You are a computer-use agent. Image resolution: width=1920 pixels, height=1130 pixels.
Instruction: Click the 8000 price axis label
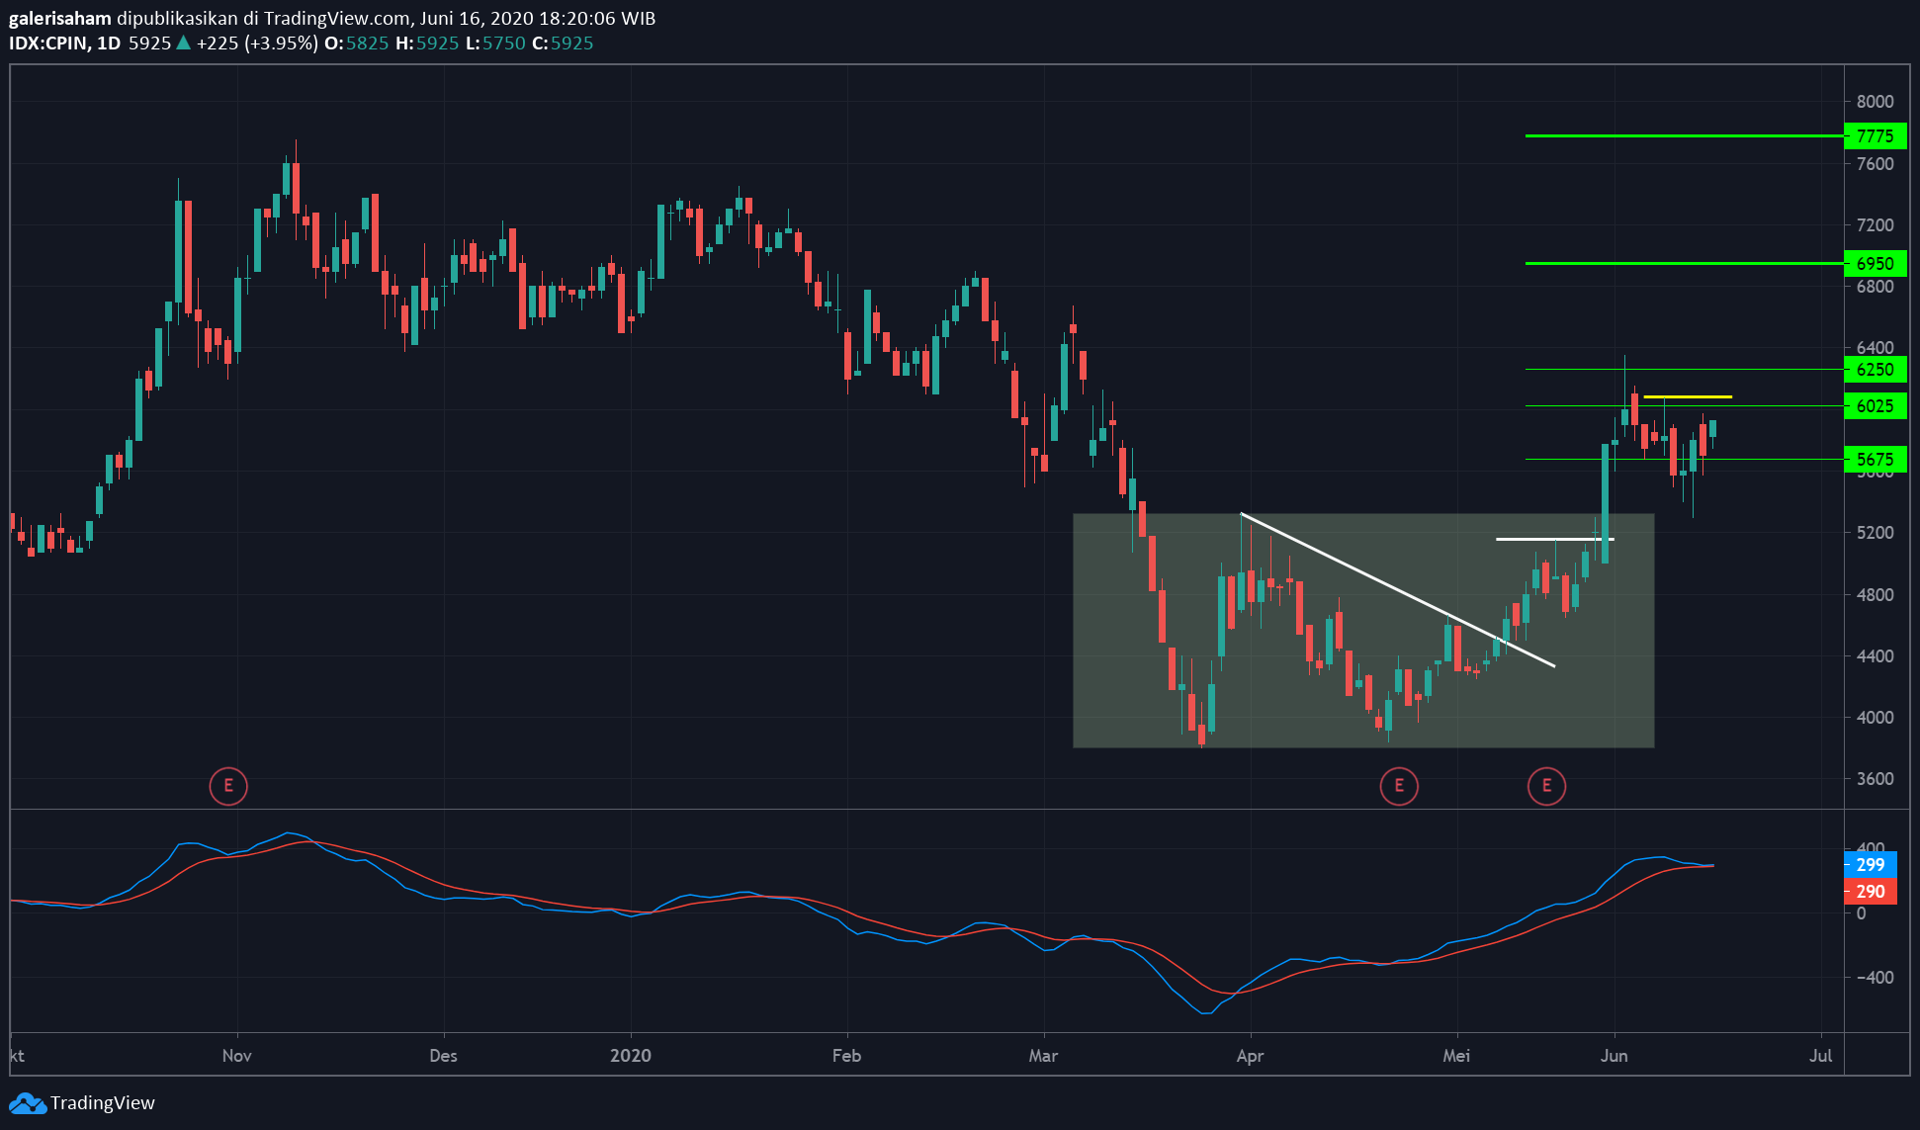(x=1875, y=102)
